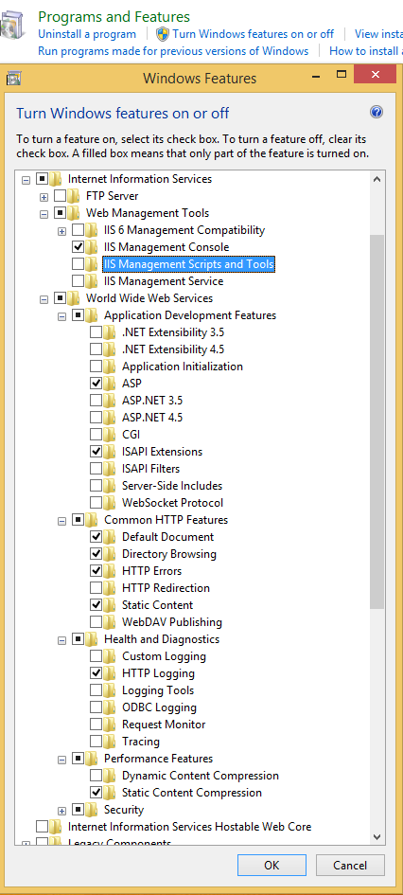Click the IIS Management Console folder icon
This screenshot has width=403, height=895.
[x=92, y=247]
